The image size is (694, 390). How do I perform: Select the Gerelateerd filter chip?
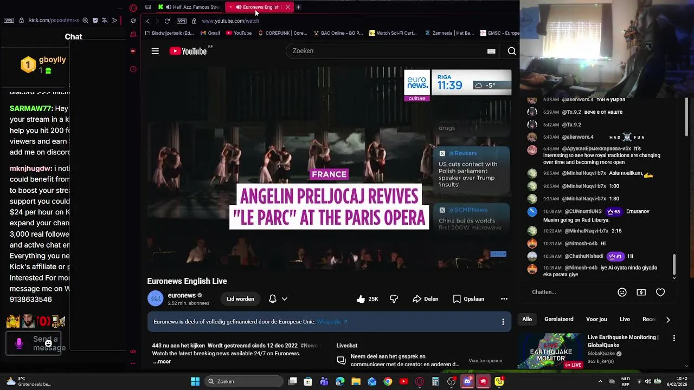(x=558, y=320)
